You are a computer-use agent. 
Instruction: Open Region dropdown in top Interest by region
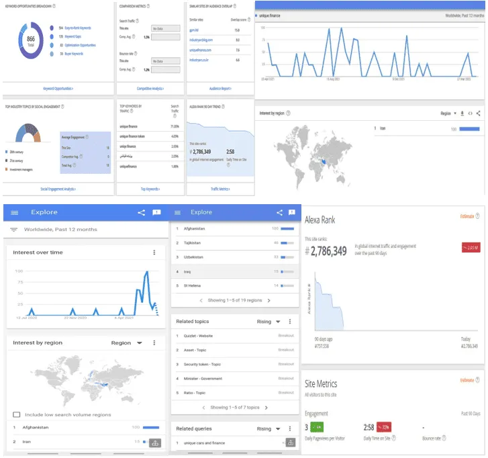pyautogui.click(x=448, y=113)
